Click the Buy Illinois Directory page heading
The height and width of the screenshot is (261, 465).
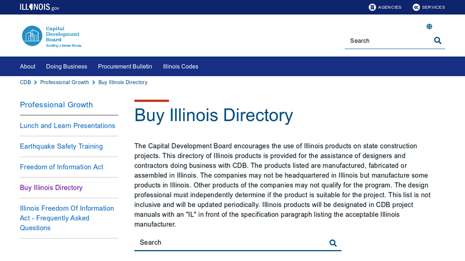pos(213,115)
